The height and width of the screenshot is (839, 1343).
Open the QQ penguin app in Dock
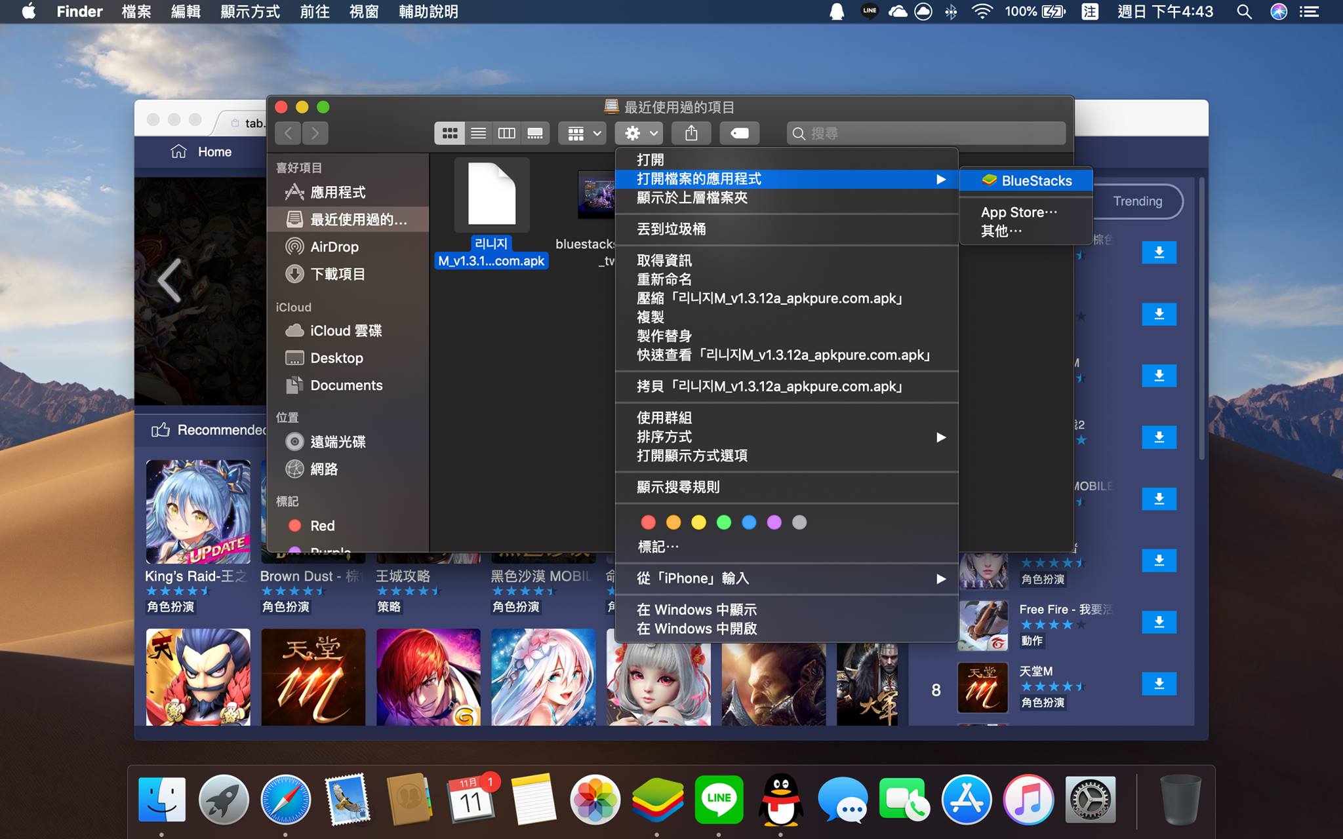coord(780,800)
